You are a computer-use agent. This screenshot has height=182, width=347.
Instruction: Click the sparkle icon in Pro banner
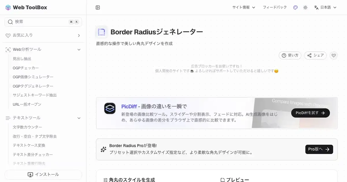pyautogui.click(x=103, y=149)
